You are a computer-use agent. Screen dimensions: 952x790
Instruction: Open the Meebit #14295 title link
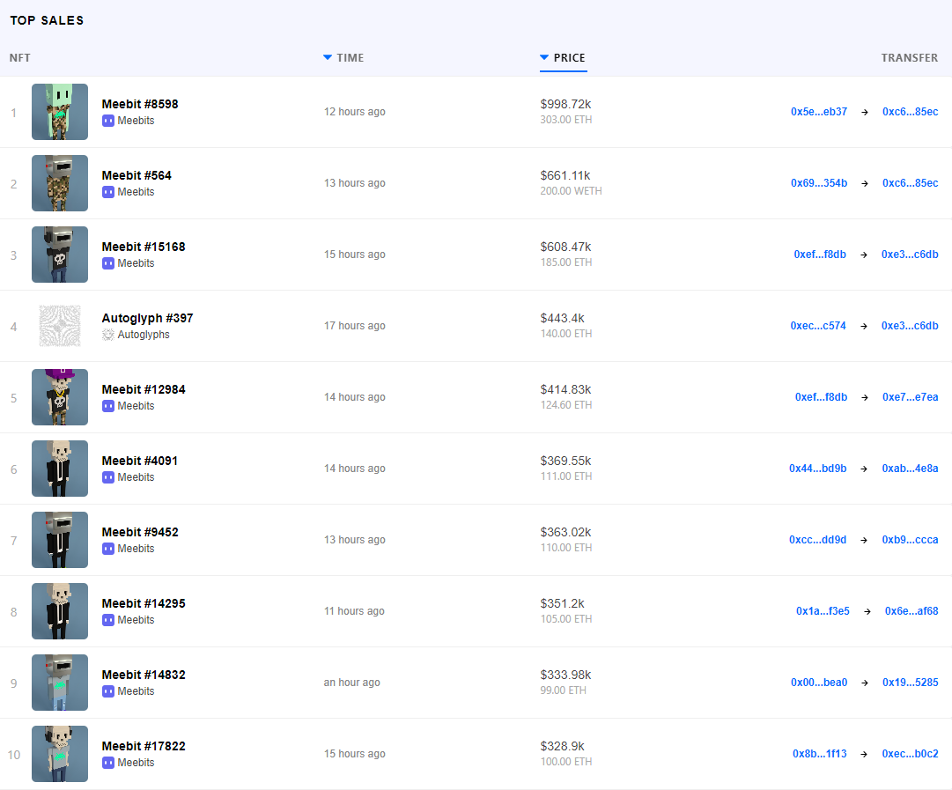(144, 603)
